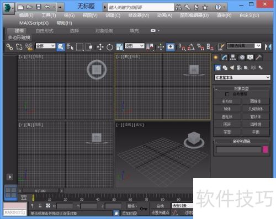Activate the Select and Rotate tool
This screenshot has width=276, height=219.
110,47
